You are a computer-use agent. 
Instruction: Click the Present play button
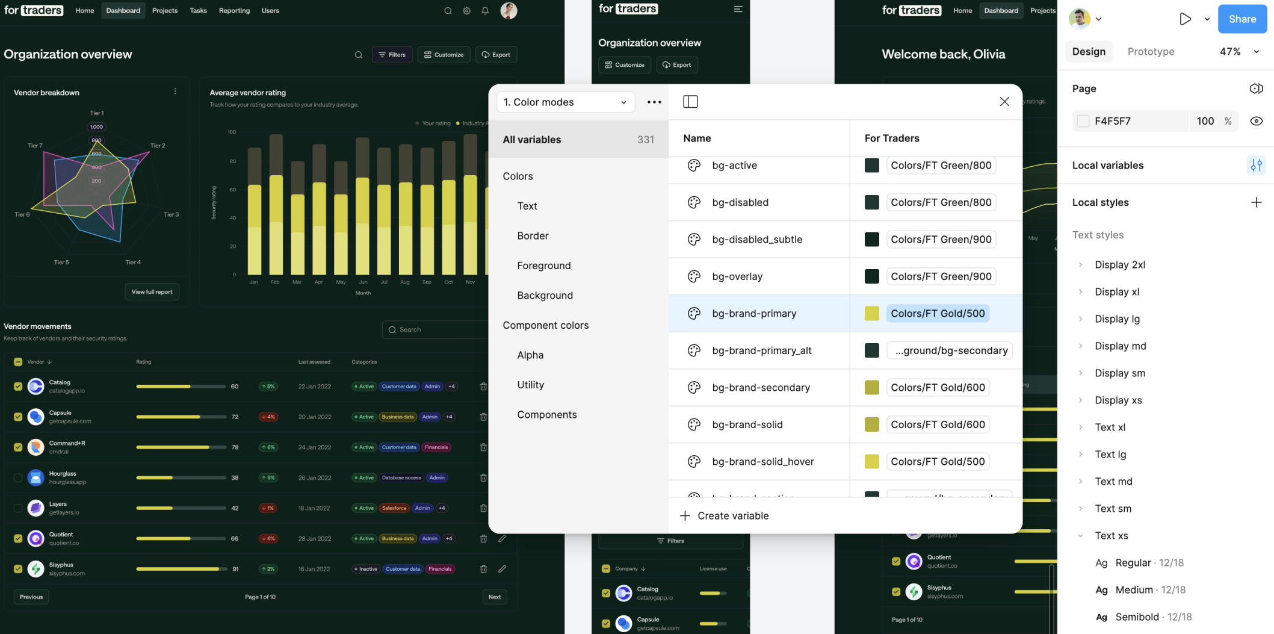1185,19
